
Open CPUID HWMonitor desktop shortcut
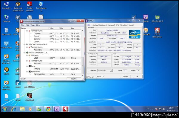point(157,33)
